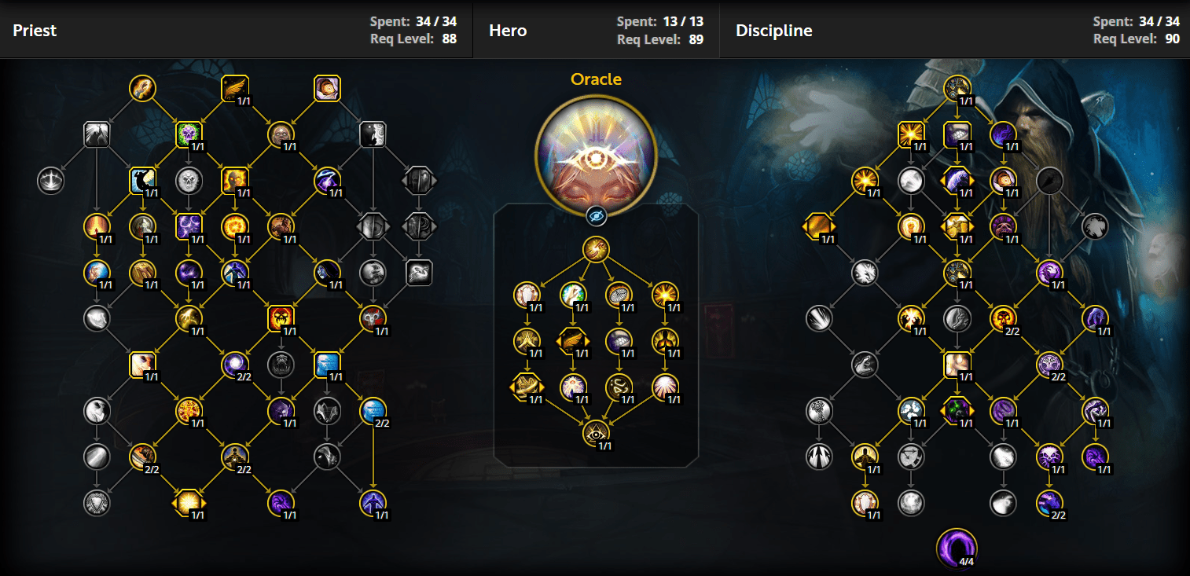Select the eye capstone talent in Oracle tree

coord(596,434)
